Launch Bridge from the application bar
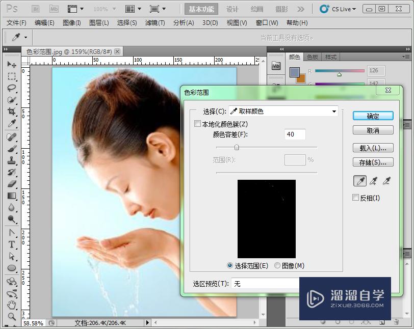 36,9
